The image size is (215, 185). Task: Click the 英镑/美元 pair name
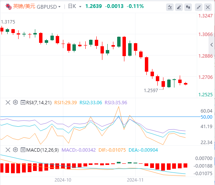(24, 6)
